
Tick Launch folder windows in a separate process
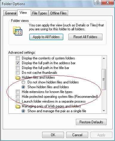click(x=18, y=101)
